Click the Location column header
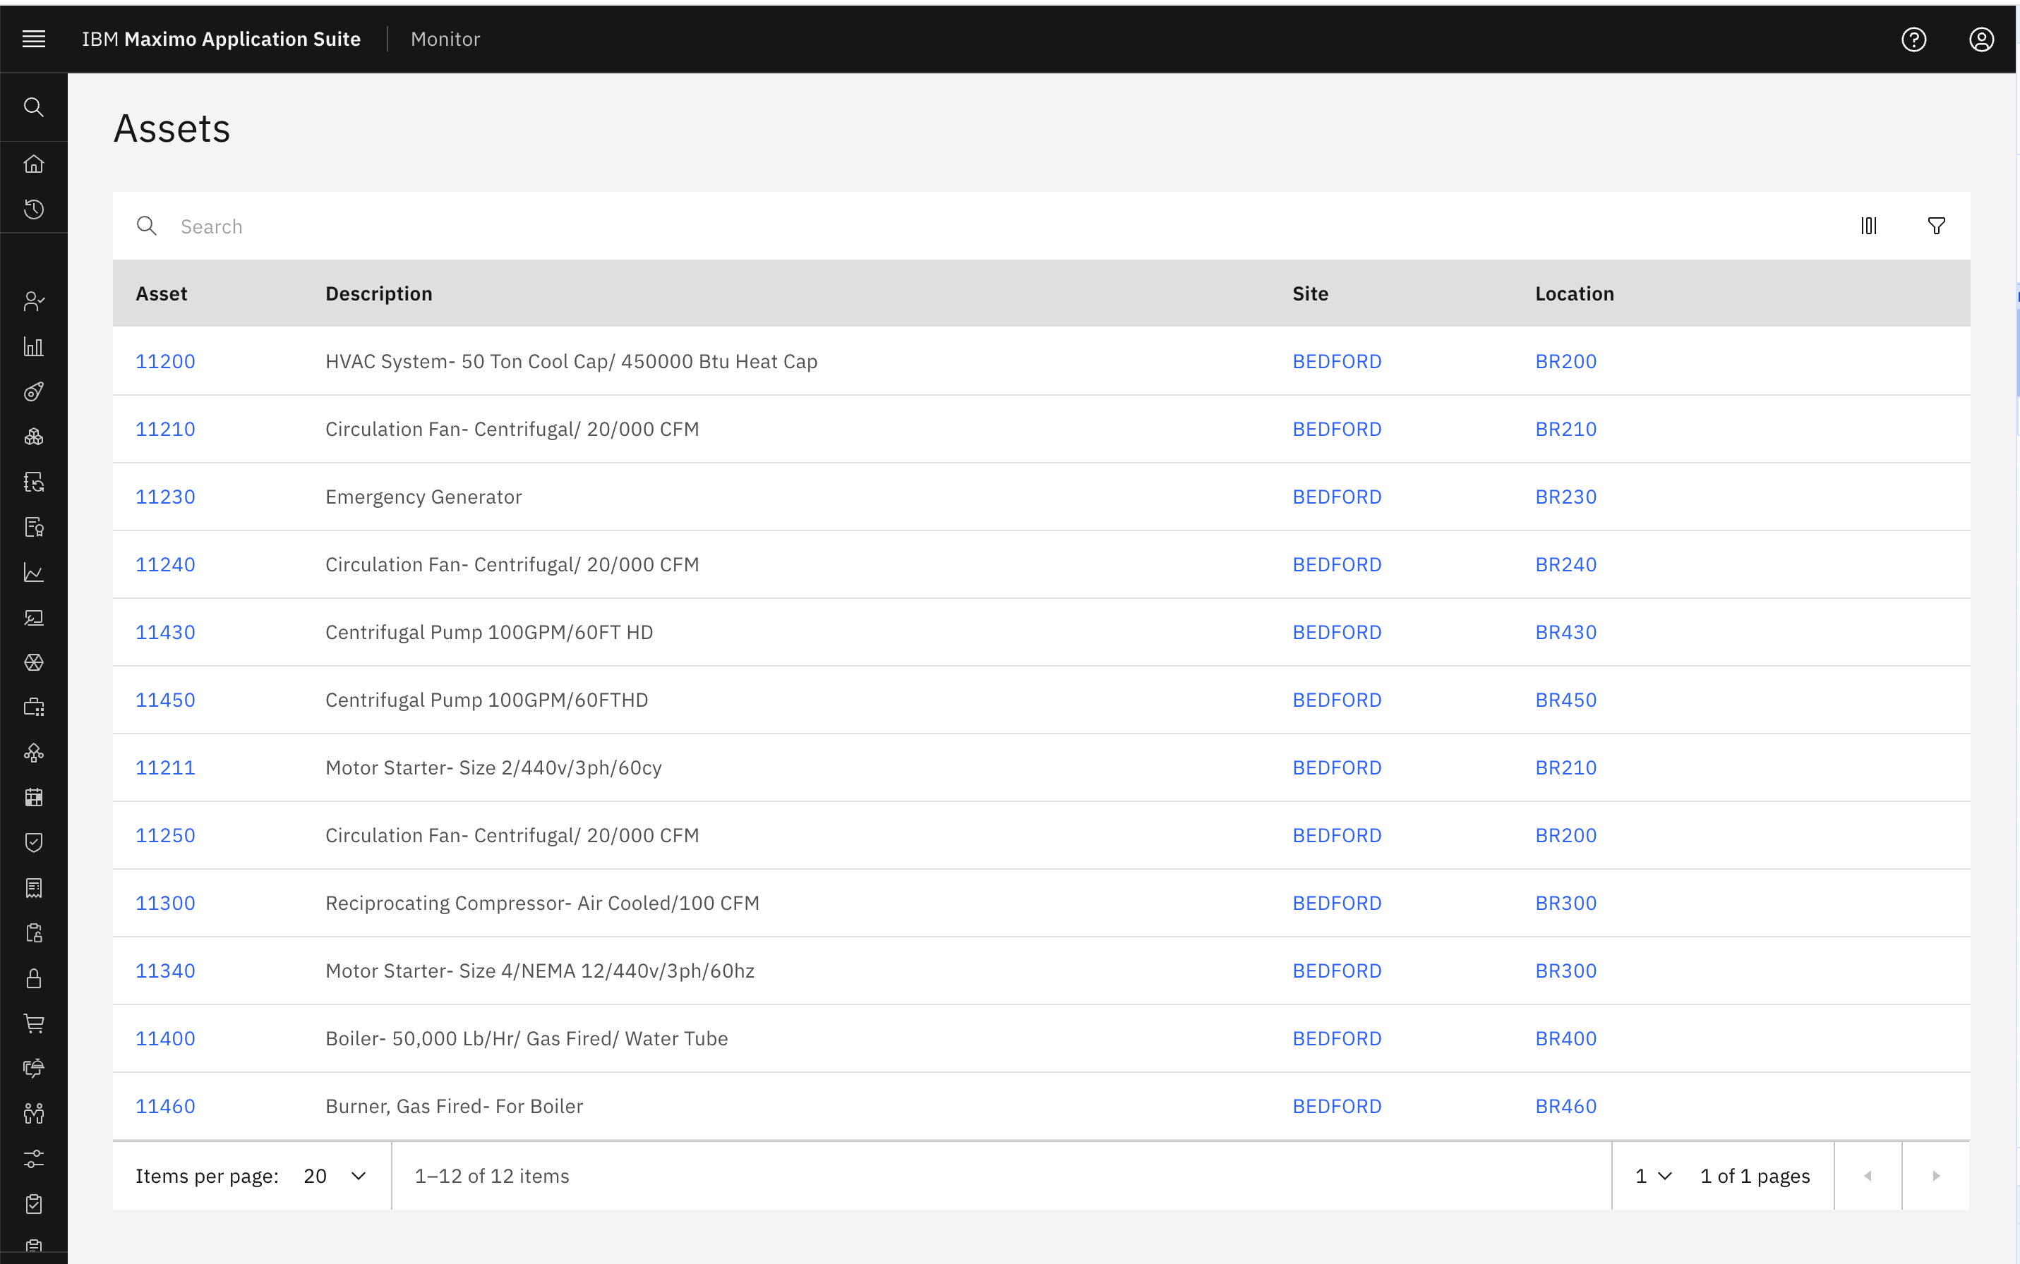The image size is (2020, 1264). click(x=1574, y=293)
